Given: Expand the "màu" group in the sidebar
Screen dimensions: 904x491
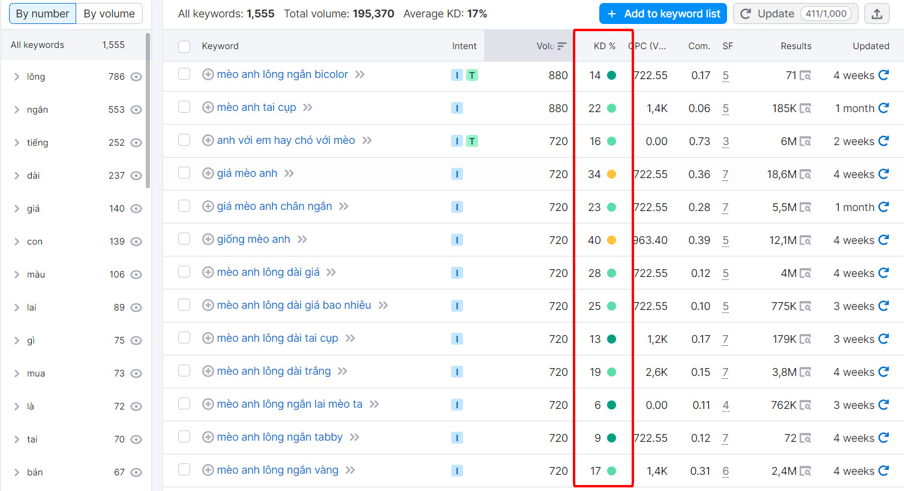Looking at the screenshot, I should tap(16, 274).
